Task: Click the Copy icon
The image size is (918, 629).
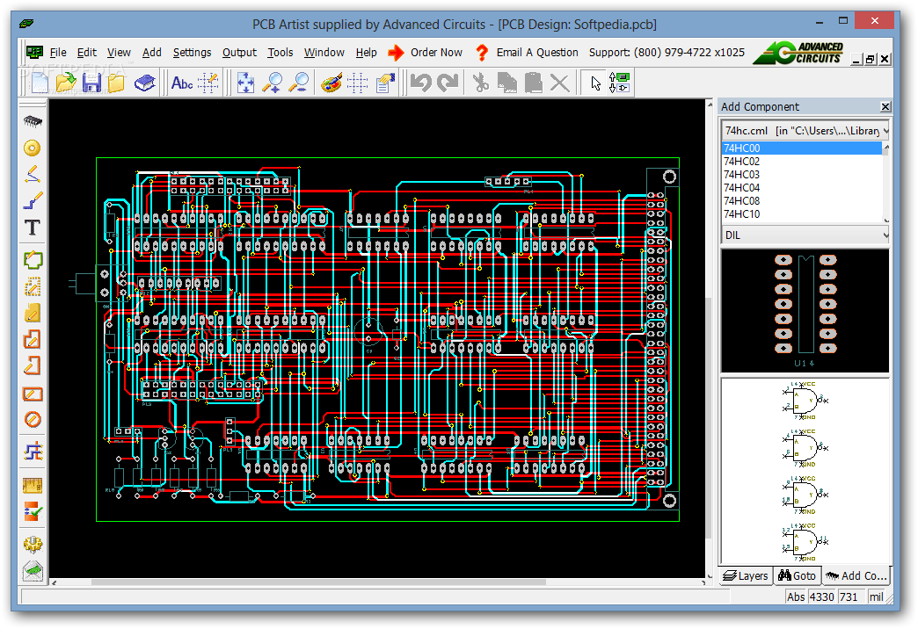Action: point(507,83)
